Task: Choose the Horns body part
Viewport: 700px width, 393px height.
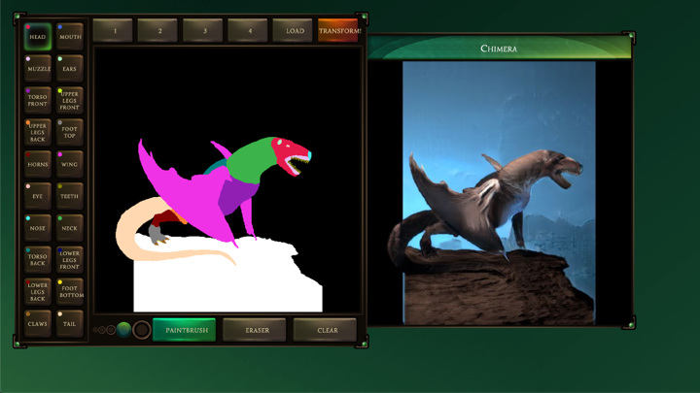Action: click(x=38, y=164)
